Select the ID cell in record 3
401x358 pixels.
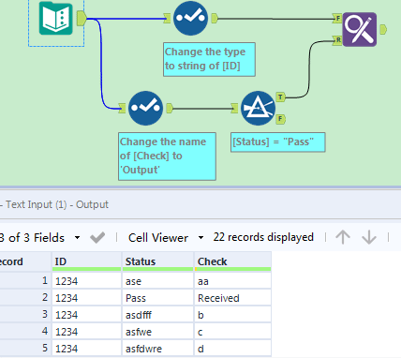pyautogui.click(x=86, y=315)
